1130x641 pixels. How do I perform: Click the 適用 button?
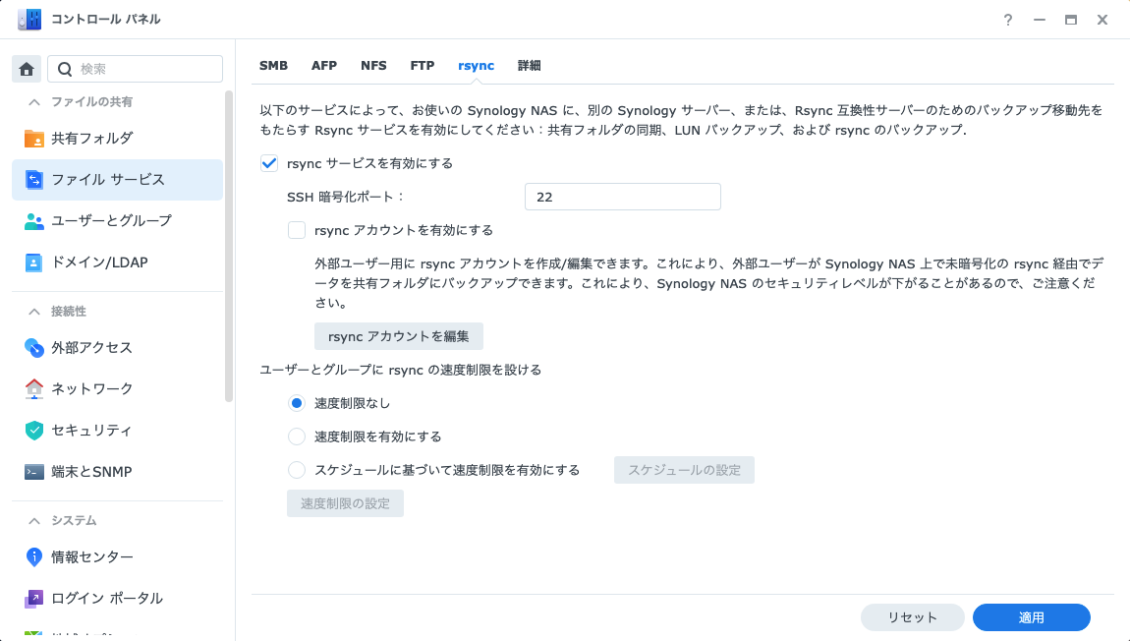(1032, 617)
